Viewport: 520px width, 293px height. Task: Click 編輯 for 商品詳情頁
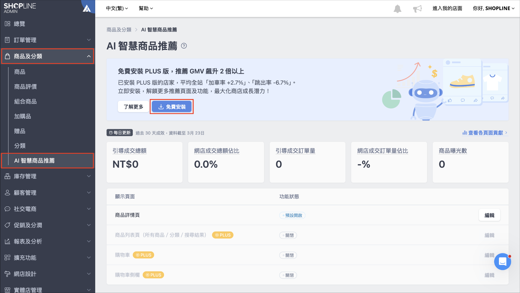[x=489, y=215]
